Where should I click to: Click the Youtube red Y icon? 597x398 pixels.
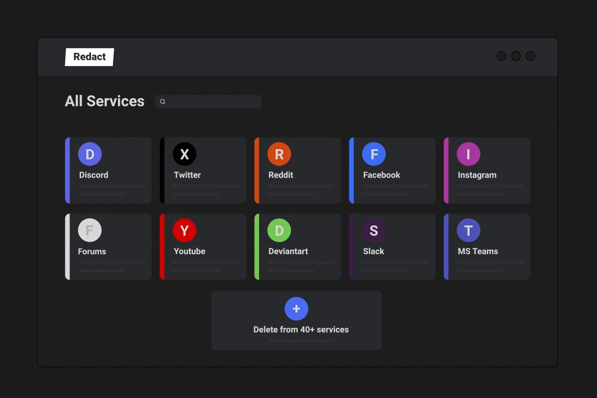[185, 230]
